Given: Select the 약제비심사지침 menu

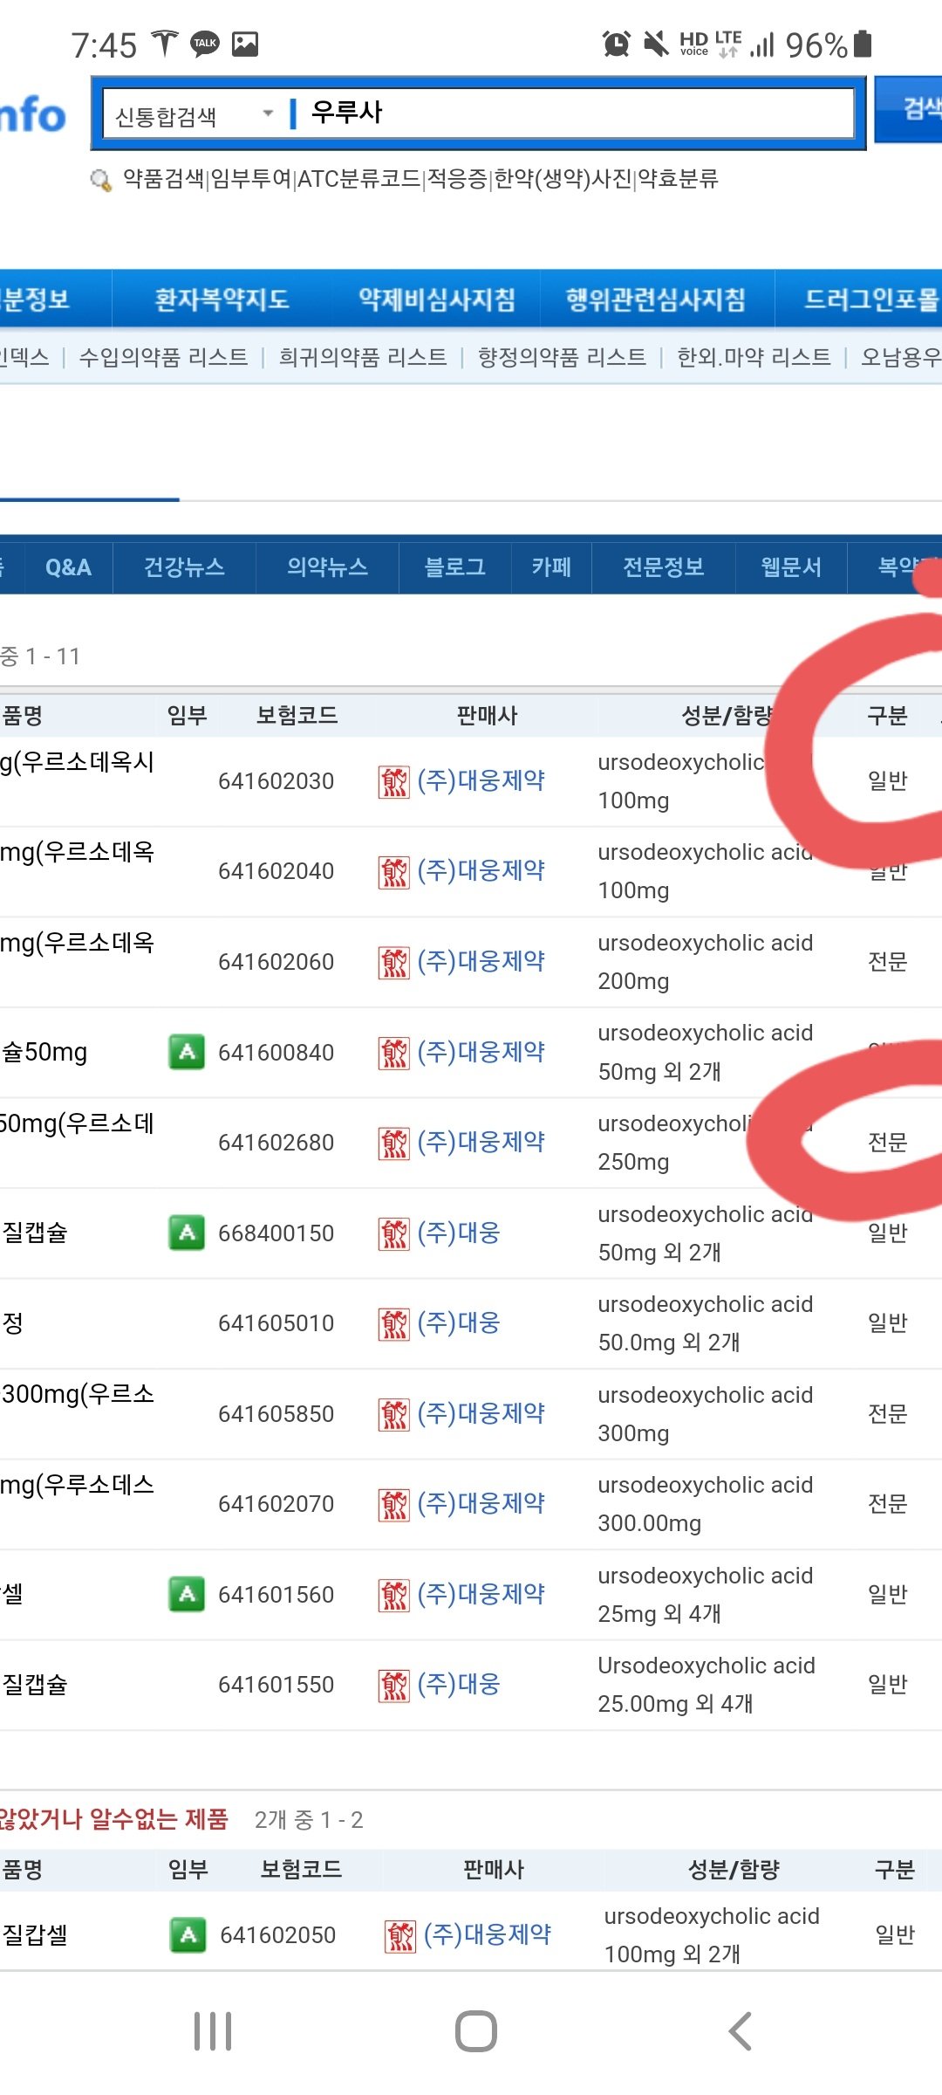Looking at the screenshot, I should point(436,299).
